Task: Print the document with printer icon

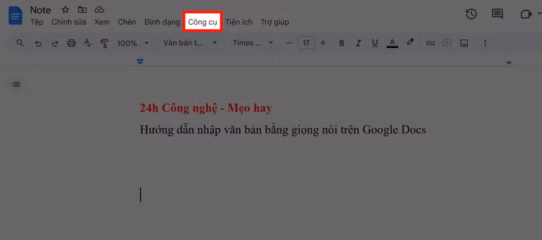Action: 71,43
